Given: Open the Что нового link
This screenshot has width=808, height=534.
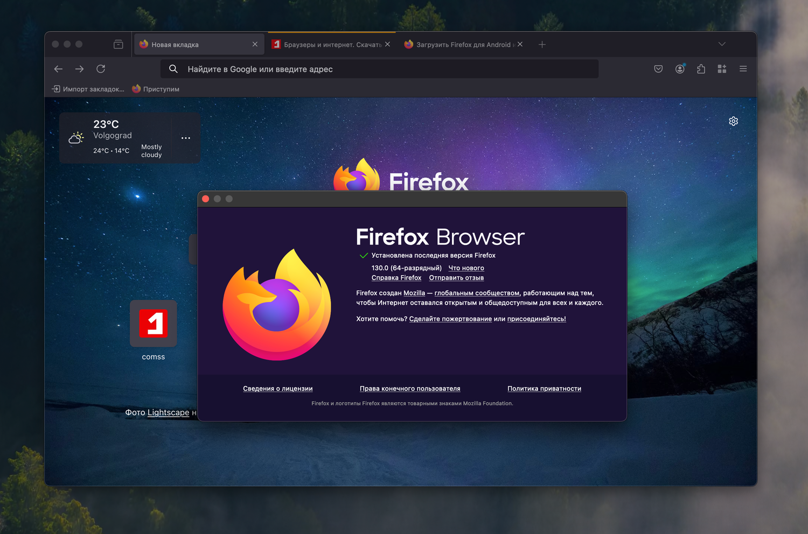Looking at the screenshot, I should (x=466, y=268).
